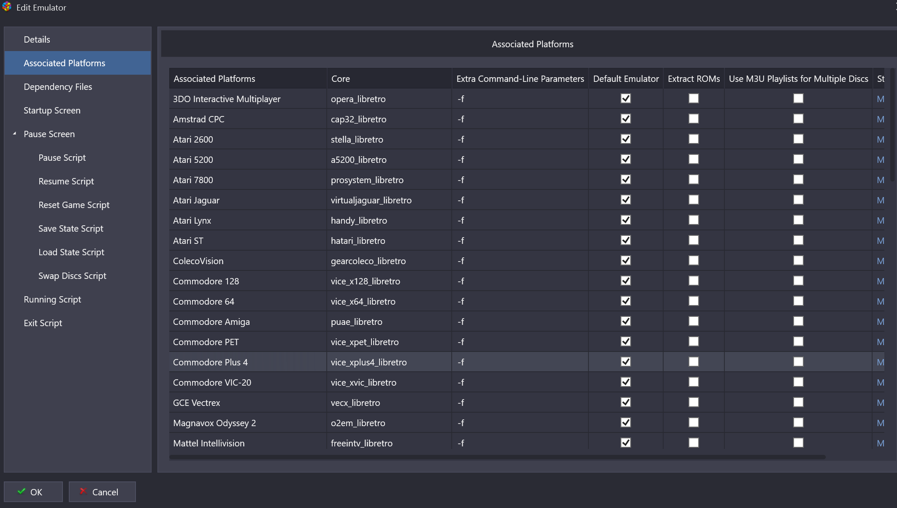Viewport: 897px width, 508px height.
Task: Collapse the Pause Screen tree arrow
Action: (x=15, y=133)
